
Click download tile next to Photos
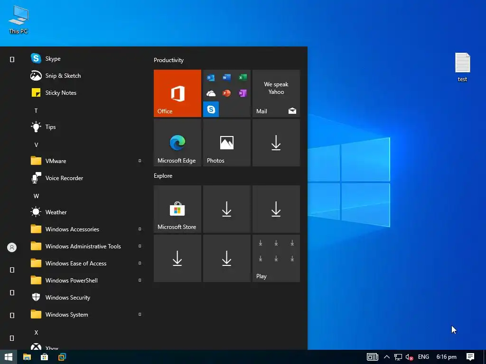point(276,143)
